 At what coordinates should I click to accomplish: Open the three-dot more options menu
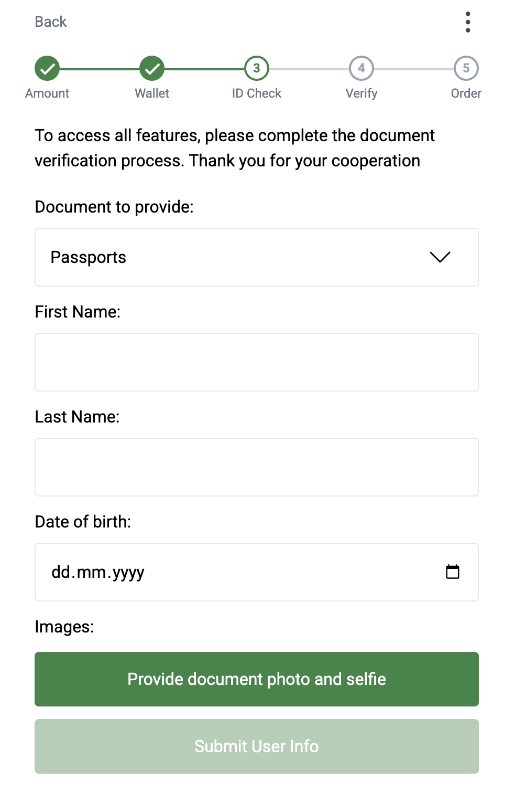click(468, 22)
